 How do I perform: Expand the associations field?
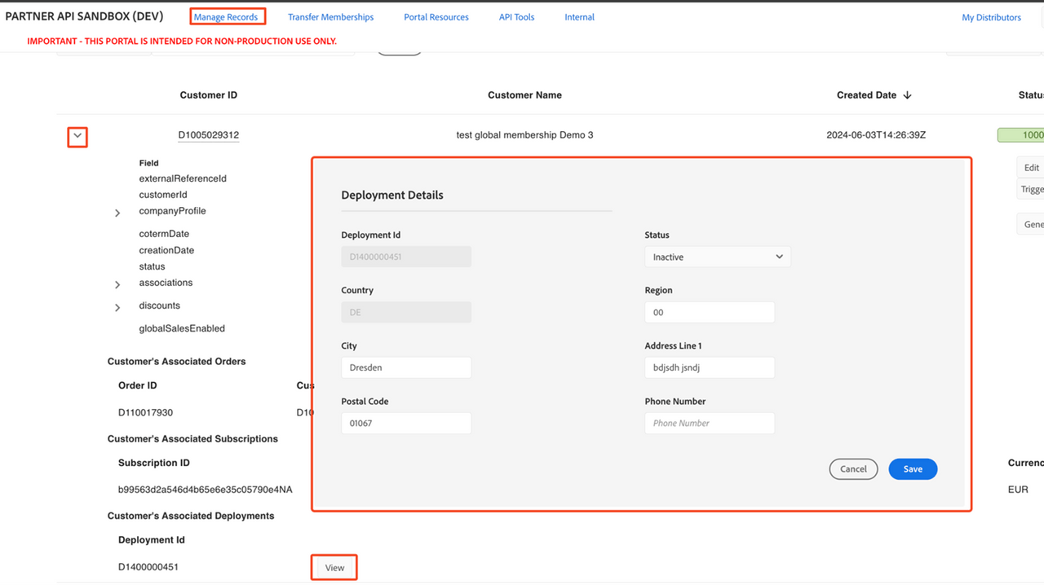pos(117,284)
